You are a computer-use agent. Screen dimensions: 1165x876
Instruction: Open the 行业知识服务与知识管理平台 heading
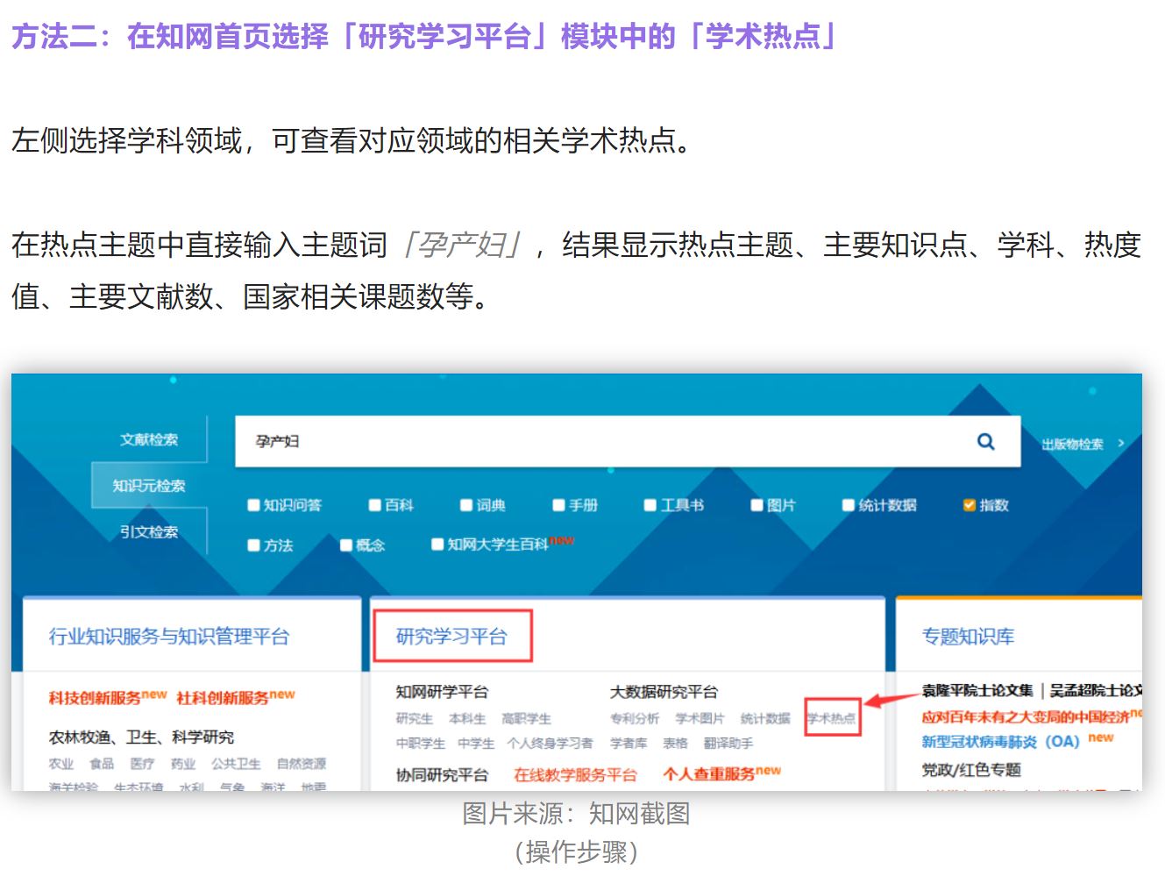(x=169, y=637)
